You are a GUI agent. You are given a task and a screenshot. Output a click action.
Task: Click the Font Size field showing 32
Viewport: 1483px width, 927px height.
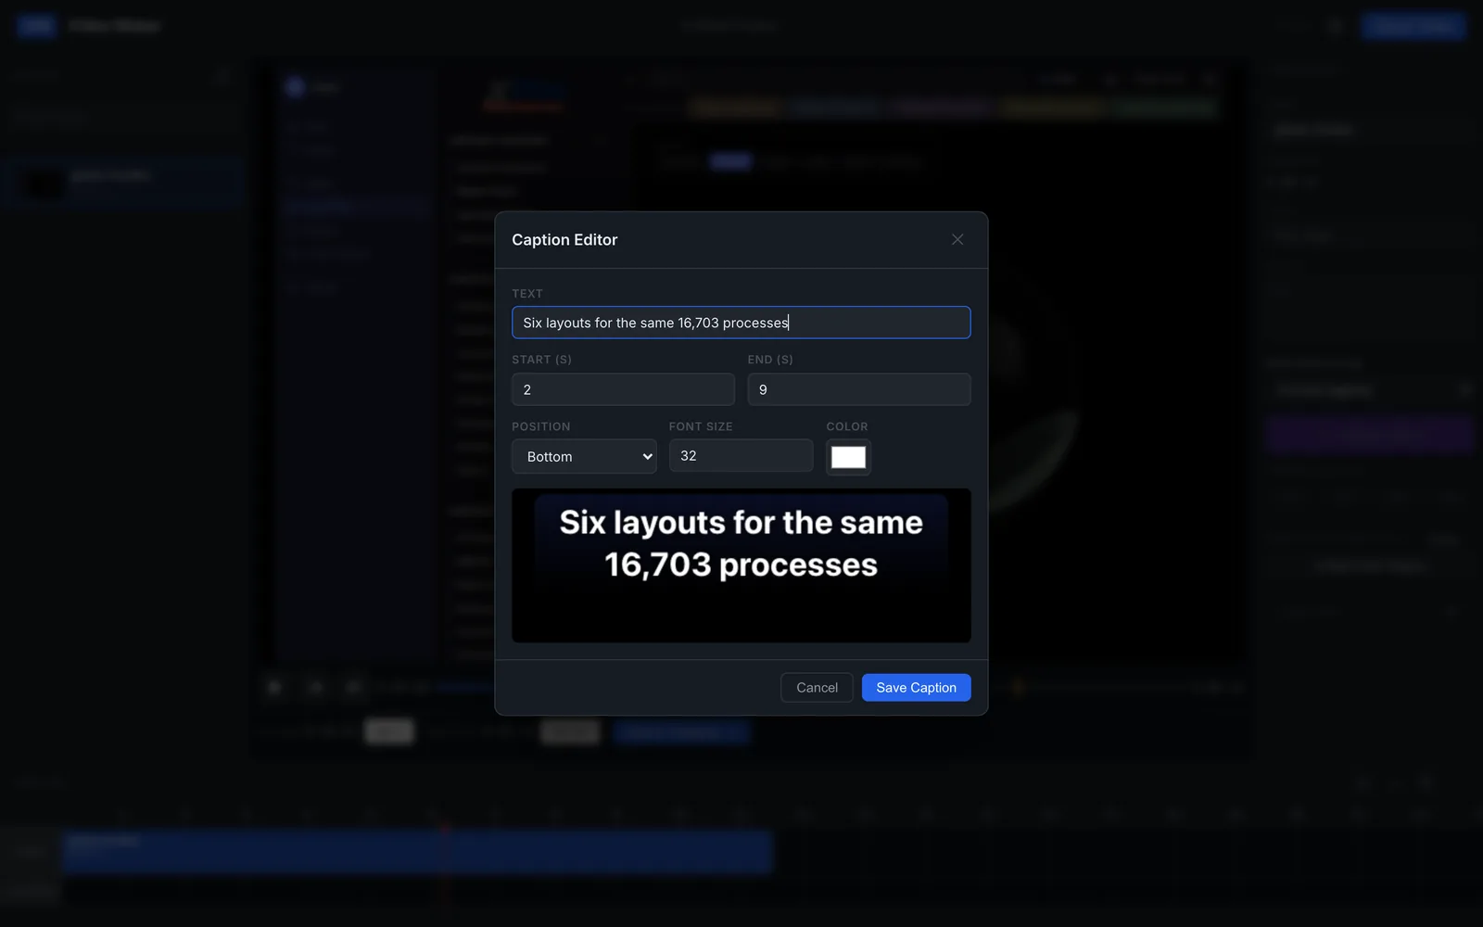(x=741, y=455)
